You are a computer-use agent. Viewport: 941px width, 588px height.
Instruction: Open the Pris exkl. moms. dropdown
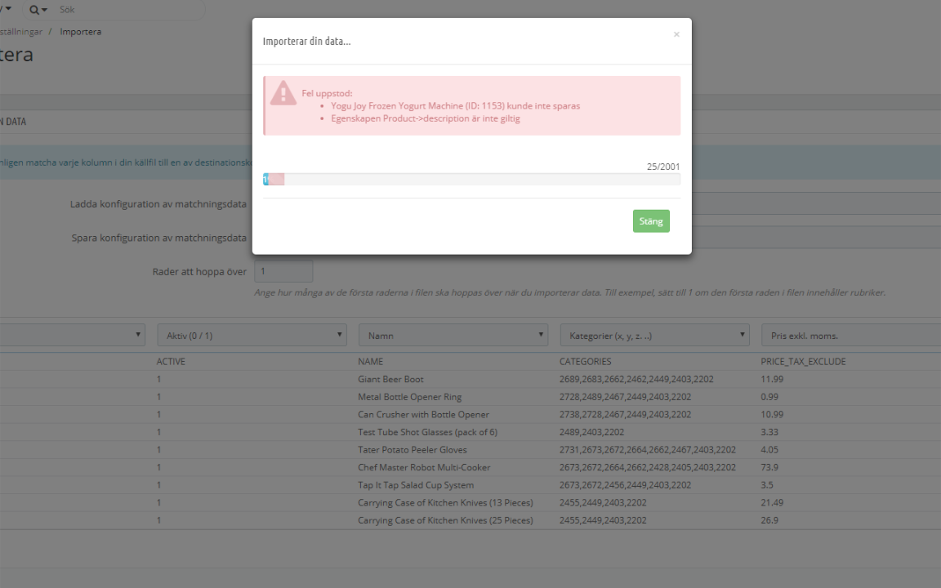(x=851, y=336)
